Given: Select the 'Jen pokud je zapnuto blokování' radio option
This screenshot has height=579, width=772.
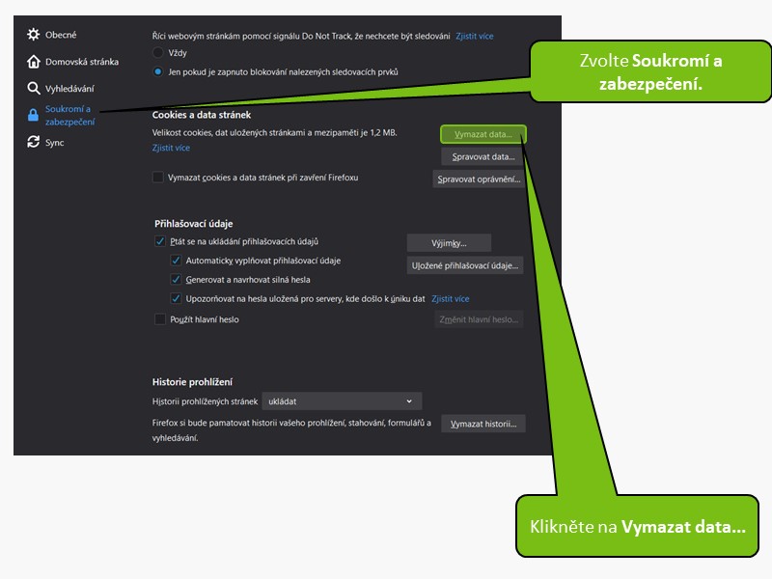Looking at the screenshot, I should coord(158,71).
